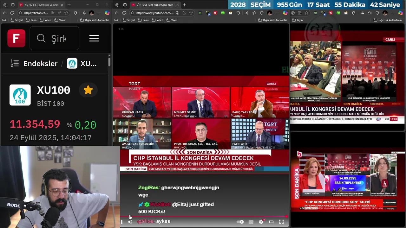Open profile avatar in Fintables window
Viewport: 406px width, 228px height.
[x=91, y=13]
